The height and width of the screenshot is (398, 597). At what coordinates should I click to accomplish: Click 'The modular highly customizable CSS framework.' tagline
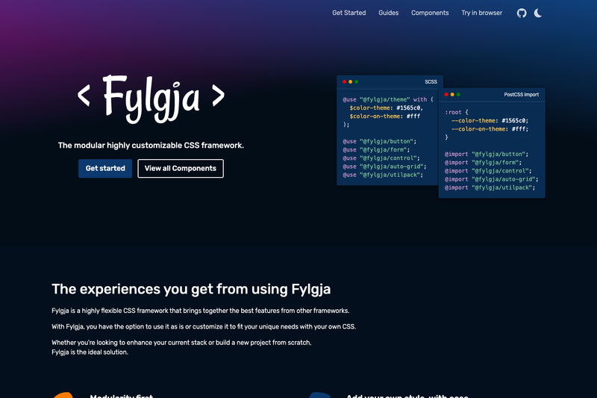pos(151,146)
